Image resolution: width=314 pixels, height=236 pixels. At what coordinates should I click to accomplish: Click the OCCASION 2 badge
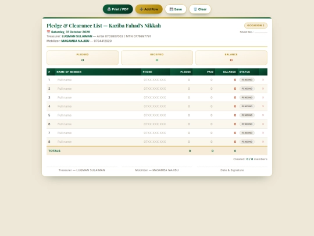pyautogui.click(x=256, y=26)
